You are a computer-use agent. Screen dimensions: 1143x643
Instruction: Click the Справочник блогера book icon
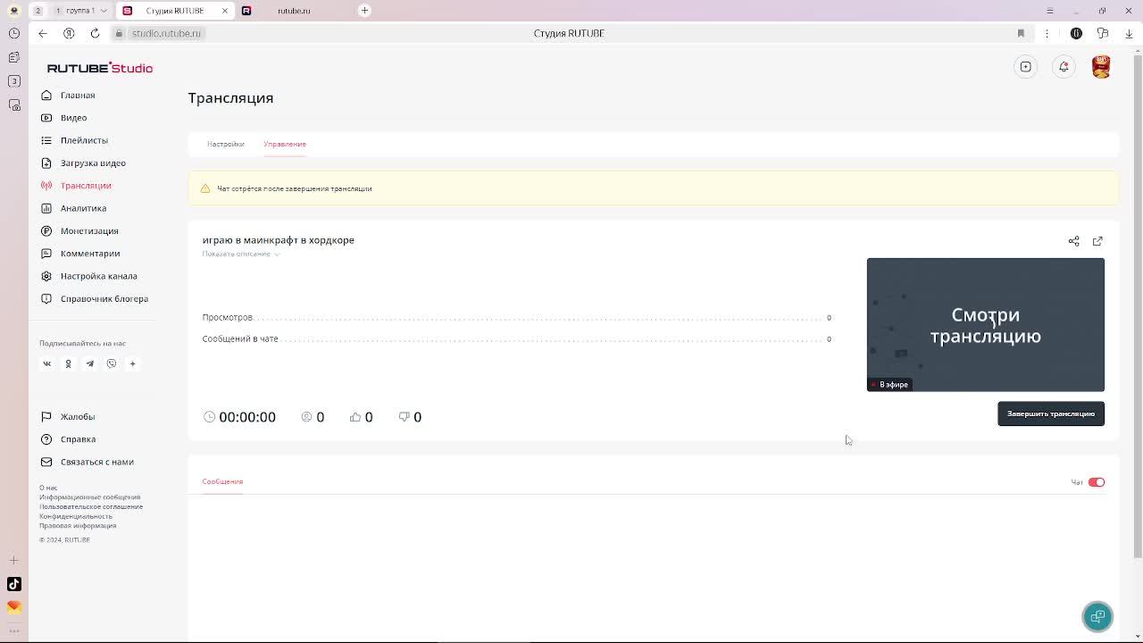click(x=46, y=298)
